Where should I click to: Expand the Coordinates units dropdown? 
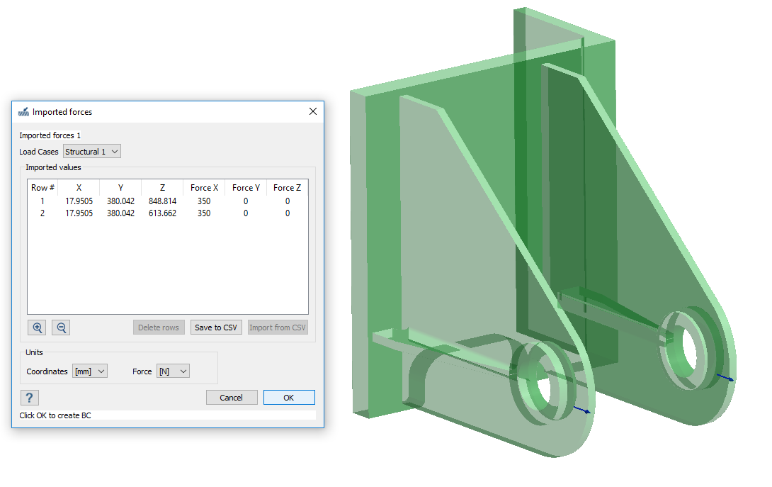tap(90, 371)
